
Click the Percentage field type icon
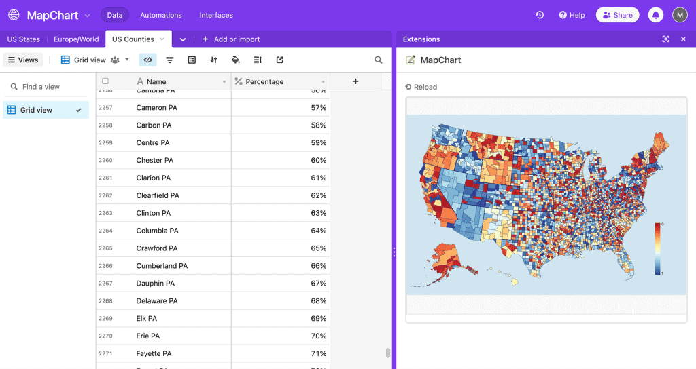[x=239, y=81]
